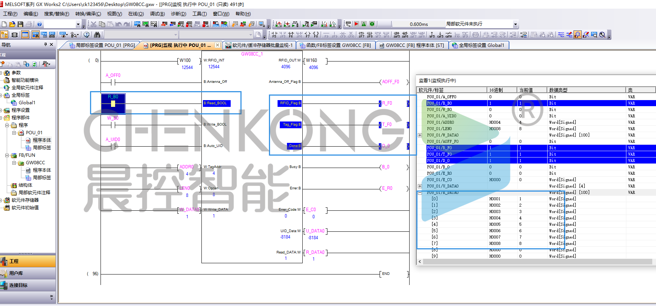This screenshot has height=306, width=656.
Task: Click the zoom magnifier icon at toolbar end
Action: point(602,35)
